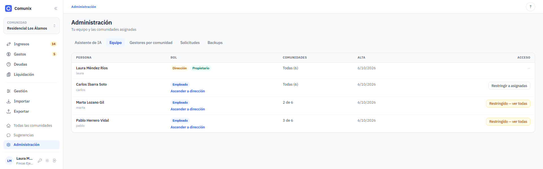Click Ascender a dirección for Pablo Herrero Vidal
543x169 pixels.
[188, 127]
